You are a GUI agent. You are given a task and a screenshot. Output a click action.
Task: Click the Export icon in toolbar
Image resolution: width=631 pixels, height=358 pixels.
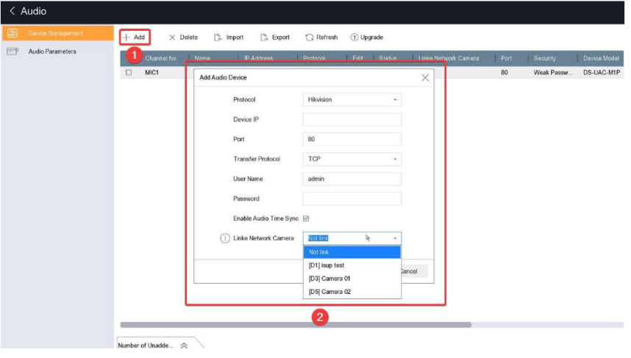coord(264,37)
